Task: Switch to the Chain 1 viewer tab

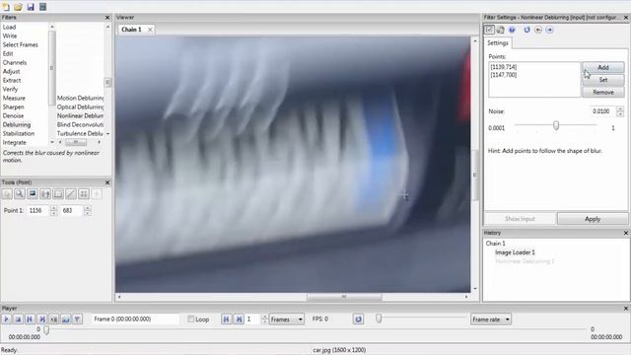Action: (x=131, y=30)
